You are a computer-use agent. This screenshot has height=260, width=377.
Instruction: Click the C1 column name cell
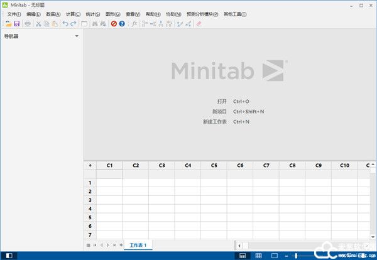(109, 174)
